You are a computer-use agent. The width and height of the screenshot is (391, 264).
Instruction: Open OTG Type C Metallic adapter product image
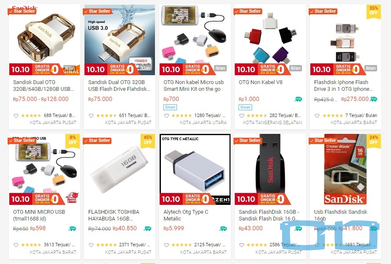tap(195, 169)
